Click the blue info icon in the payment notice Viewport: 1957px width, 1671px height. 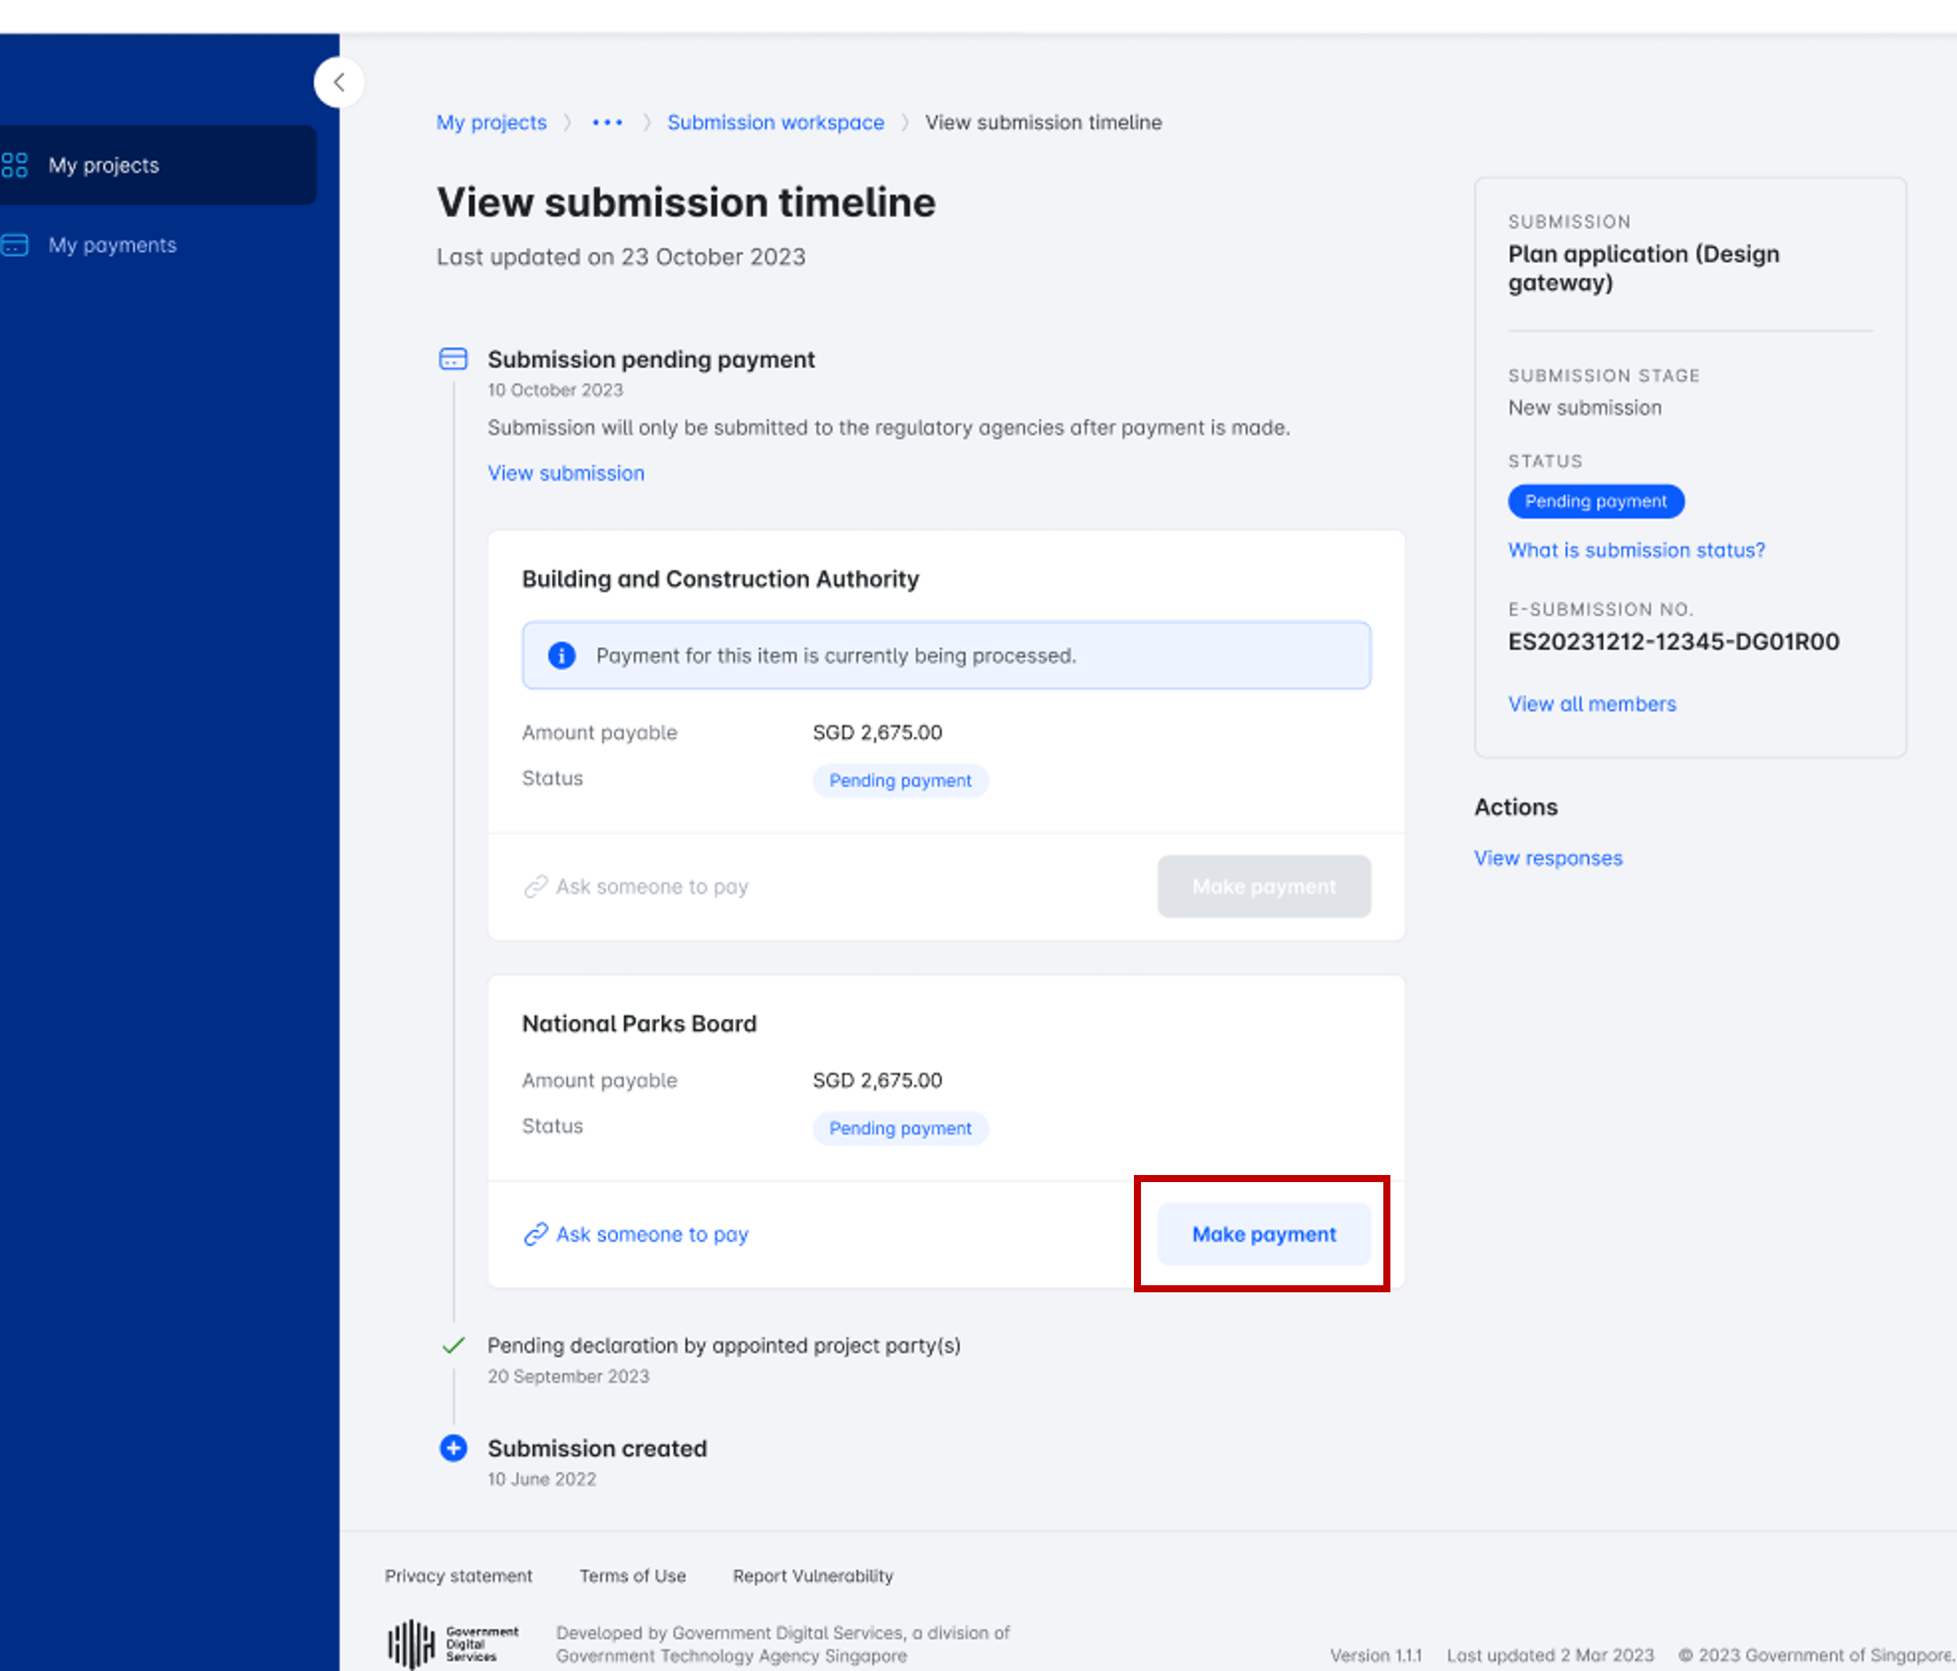(x=562, y=656)
